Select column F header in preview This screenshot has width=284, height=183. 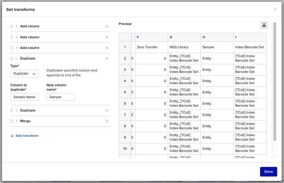[x=151, y=37]
